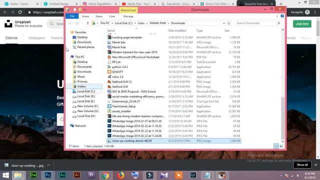320x180 pixels.
Task: Switch to details view layout icon
Action: (x=276, y=146)
